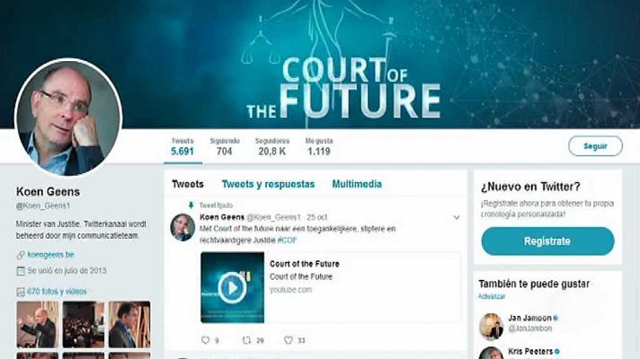
Task: Open the #COF hashtag in the tweet
Action: click(287, 241)
